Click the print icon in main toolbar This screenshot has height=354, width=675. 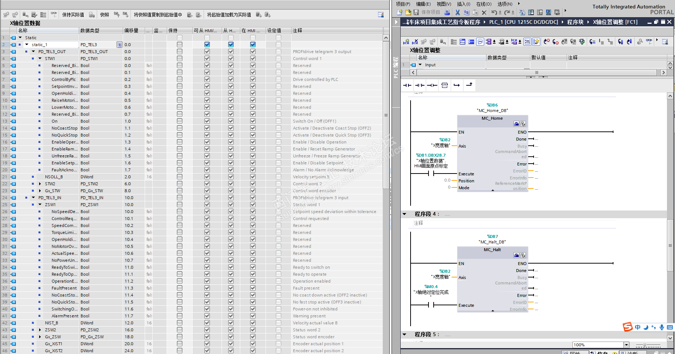447,12
